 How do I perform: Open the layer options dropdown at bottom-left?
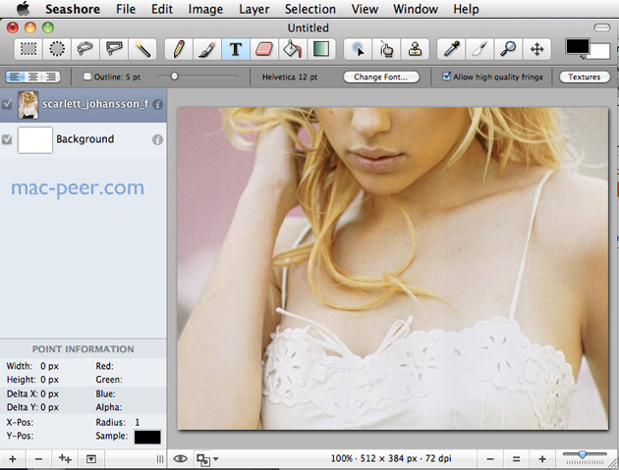90,458
